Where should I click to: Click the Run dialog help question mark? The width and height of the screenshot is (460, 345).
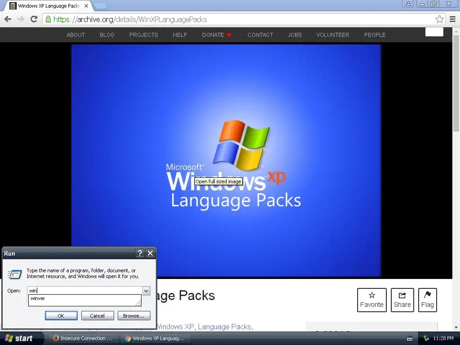pos(140,253)
